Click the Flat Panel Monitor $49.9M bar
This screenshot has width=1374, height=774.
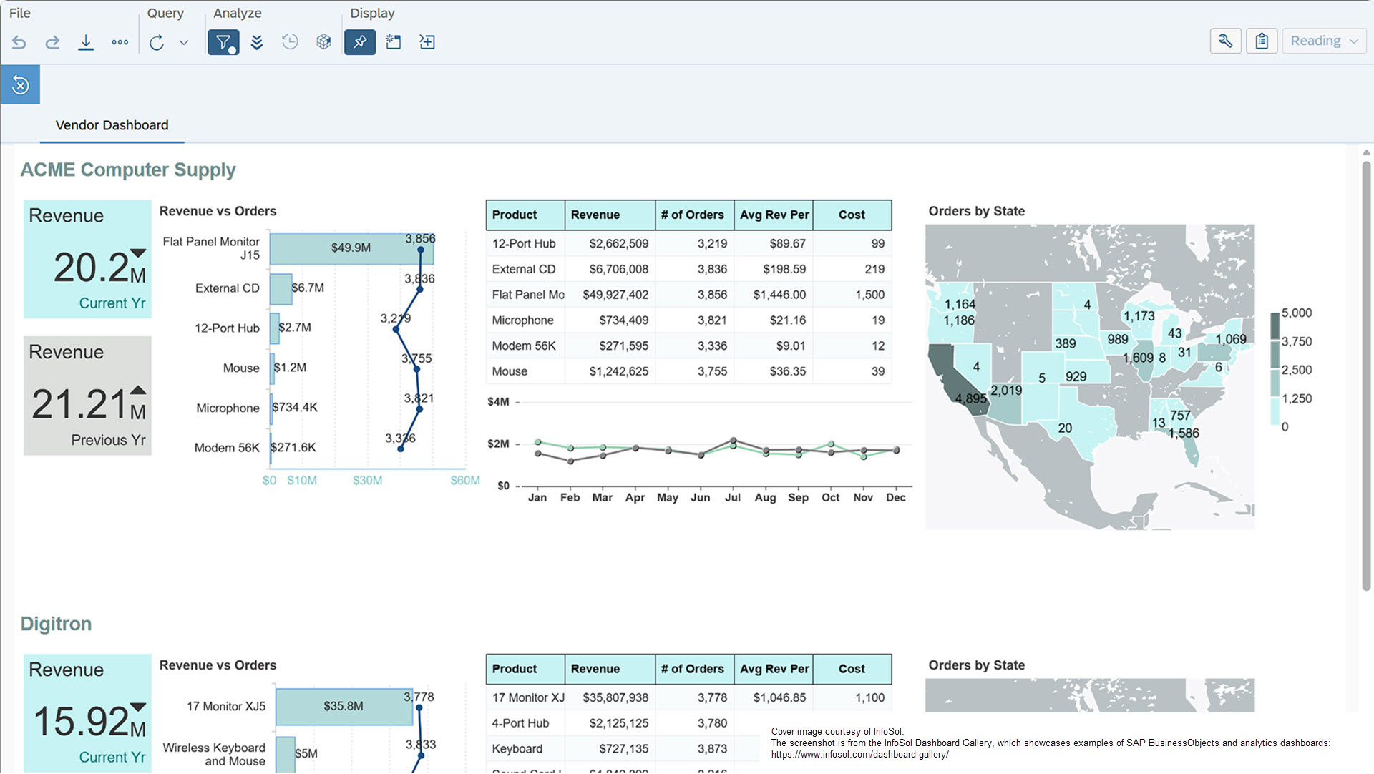(351, 248)
